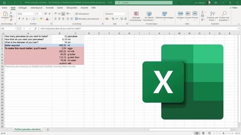241x135 pixels.
Task: Apply red font color A
Action: 47,19
